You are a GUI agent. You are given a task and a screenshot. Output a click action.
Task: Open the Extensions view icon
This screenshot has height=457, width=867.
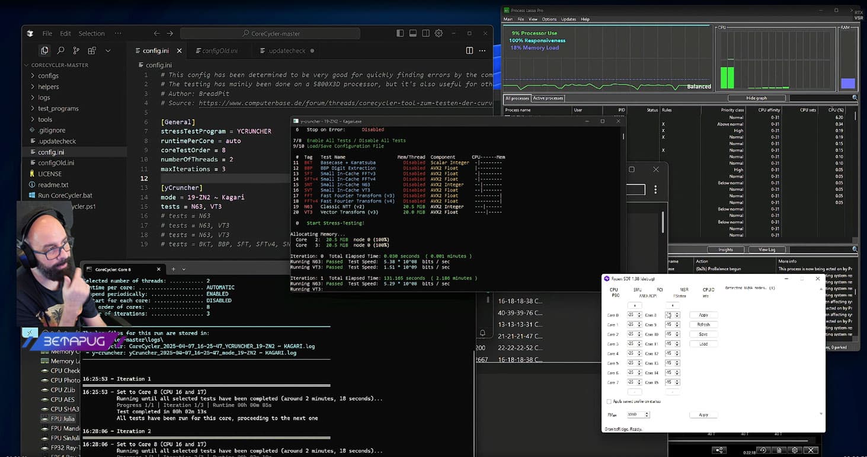coord(92,51)
